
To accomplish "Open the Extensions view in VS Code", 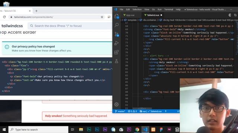I will [x=116, y=52].
